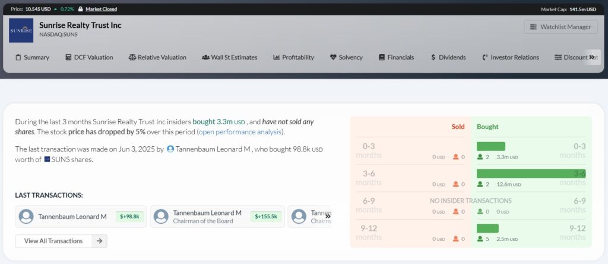Click the lock icon beside Market Closed

coord(80,9)
